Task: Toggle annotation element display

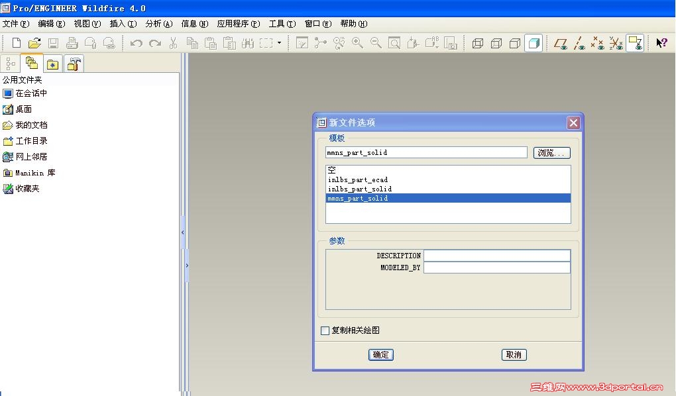Action: (635, 43)
